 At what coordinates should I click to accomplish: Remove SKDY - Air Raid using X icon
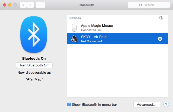coord(160,39)
